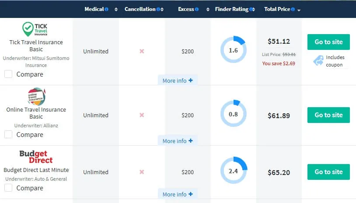Sort by the Cancellation column header

[x=140, y=9]
